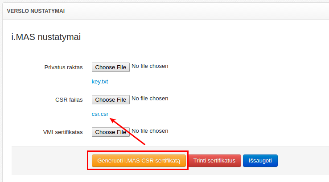Click "No file chosen" beside CSR failas
This screenshot has width=329, height=182.
[150, 99]
